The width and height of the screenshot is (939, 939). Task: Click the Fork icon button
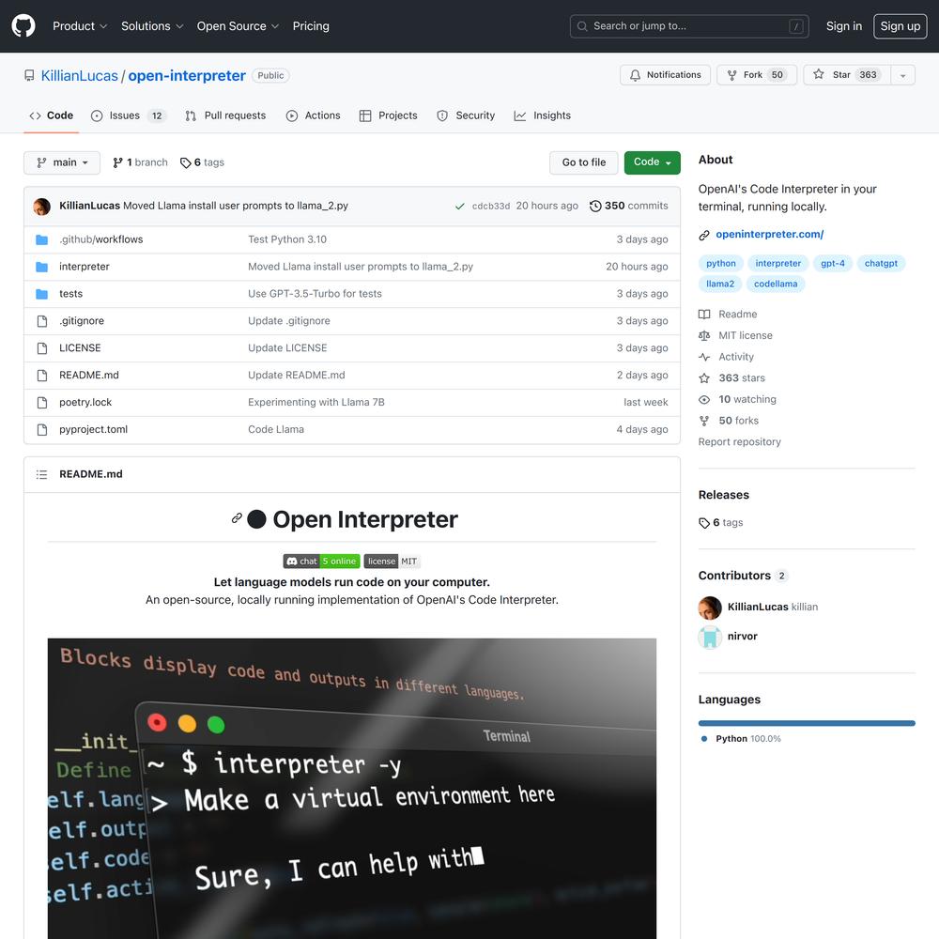(x=731, y=75)
